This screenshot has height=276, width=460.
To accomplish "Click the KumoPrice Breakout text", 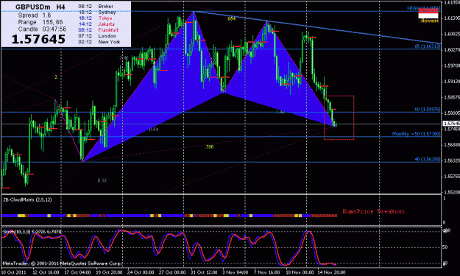I will click(x=373, y=211).
